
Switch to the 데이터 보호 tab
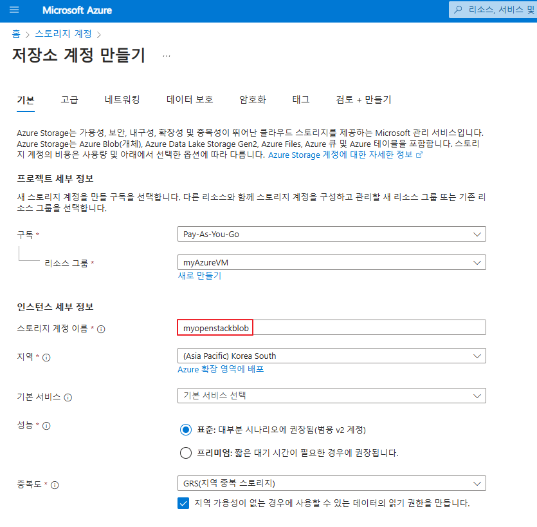pos(190,100)
